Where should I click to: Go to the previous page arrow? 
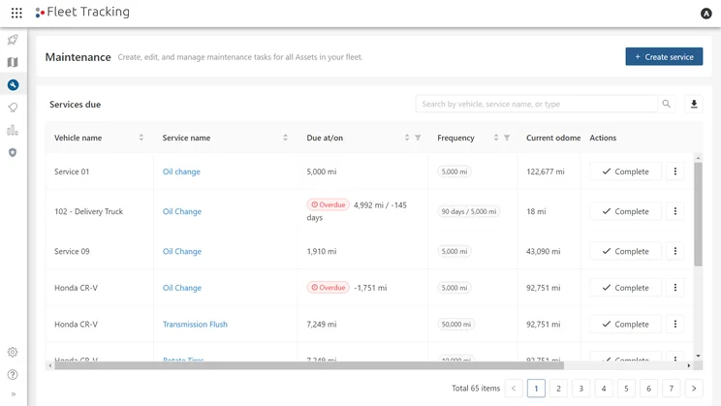(514, 389)
